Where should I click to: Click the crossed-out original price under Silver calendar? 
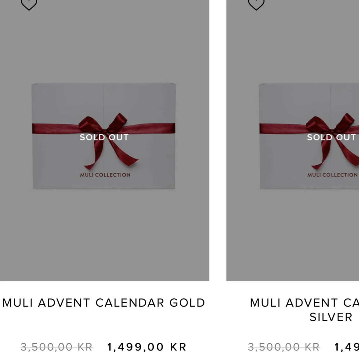[x=284, y=347]
